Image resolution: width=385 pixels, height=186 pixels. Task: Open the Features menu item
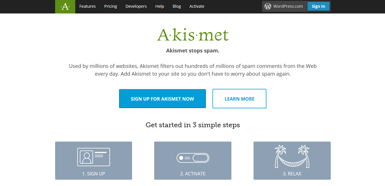(x=88, y=6)
